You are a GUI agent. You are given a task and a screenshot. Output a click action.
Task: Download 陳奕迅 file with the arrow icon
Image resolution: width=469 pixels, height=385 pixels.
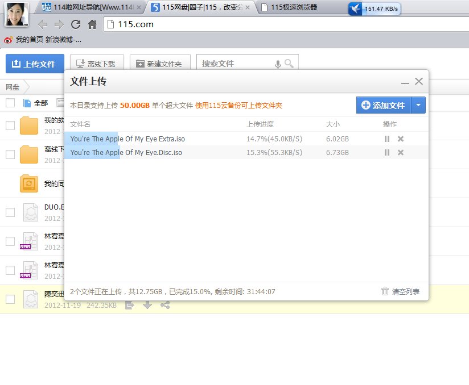[x=147, y=305]
